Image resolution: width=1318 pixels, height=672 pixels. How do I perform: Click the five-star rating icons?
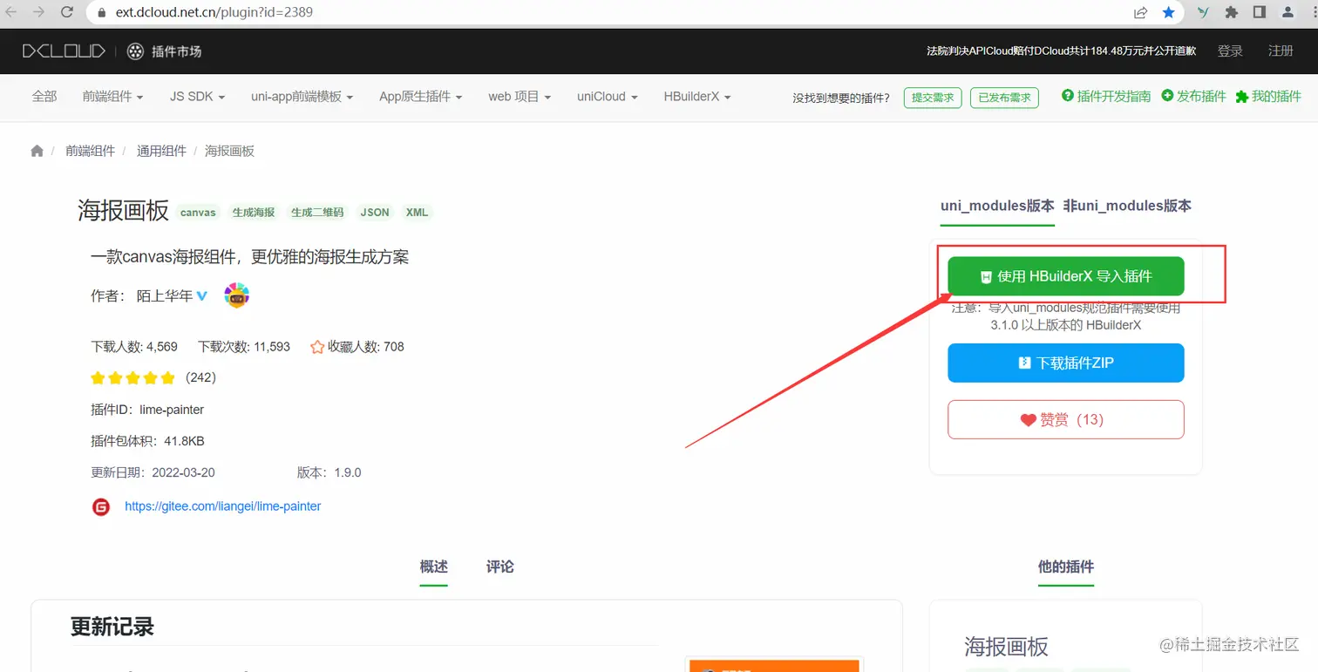(x=133, y=378)
